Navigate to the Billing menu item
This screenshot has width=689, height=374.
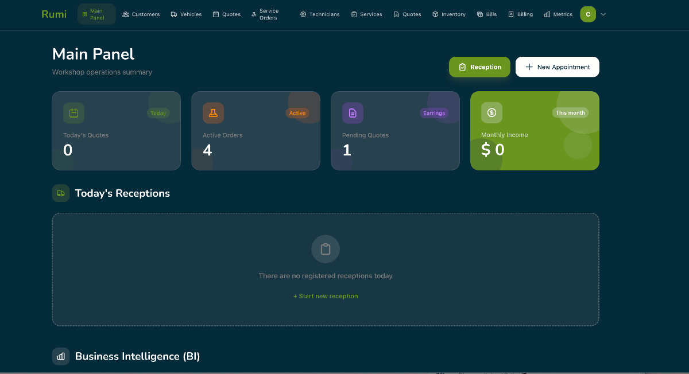tap(520, 14)
